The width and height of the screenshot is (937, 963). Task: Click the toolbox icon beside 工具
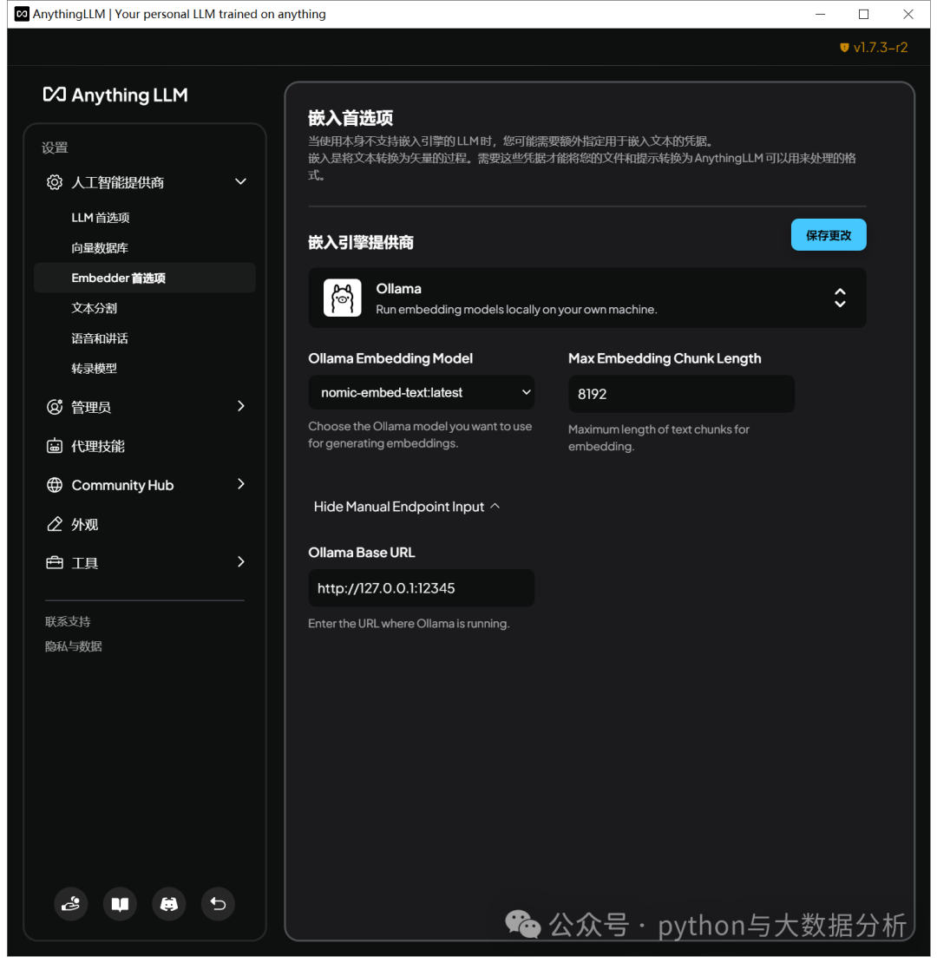point(55,562)
